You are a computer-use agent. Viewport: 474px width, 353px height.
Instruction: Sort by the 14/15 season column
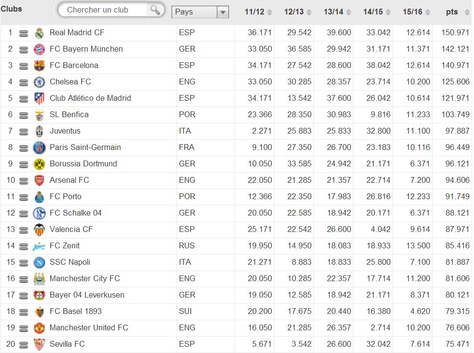(x=377, y=12)
